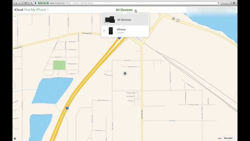Click the Apple logo at map bottom-left
The width and height of the screenshot is (250, 141).
[x=15, y=138]
